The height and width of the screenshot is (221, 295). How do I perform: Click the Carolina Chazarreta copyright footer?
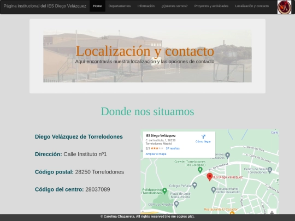[x=147, y=217]
